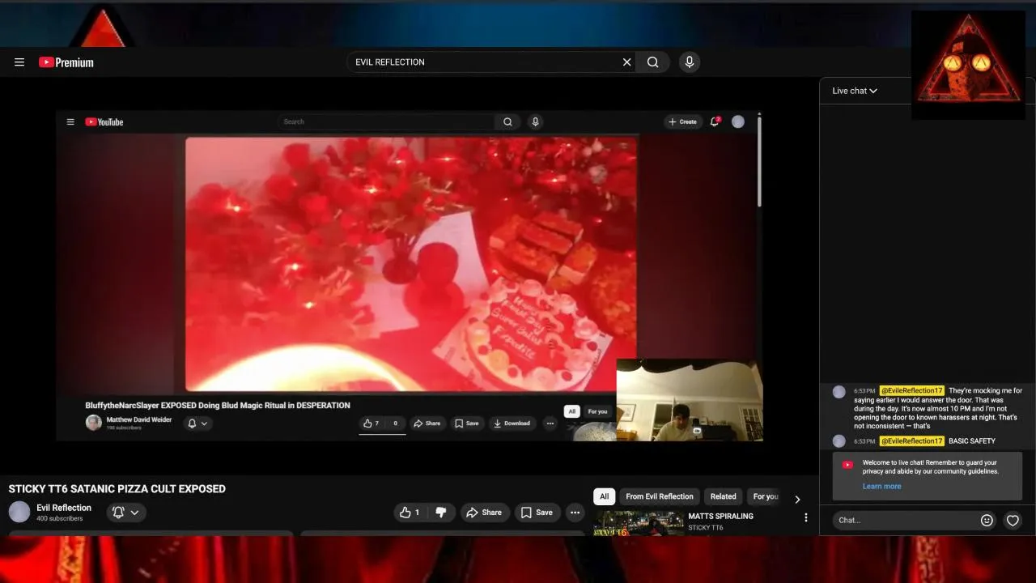
Task: Share the STICKY TT6 video
Action: (483, 513)
